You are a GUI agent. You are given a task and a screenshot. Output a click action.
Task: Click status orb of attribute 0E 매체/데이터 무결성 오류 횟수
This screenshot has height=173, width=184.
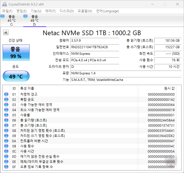[x=6, y=162]
